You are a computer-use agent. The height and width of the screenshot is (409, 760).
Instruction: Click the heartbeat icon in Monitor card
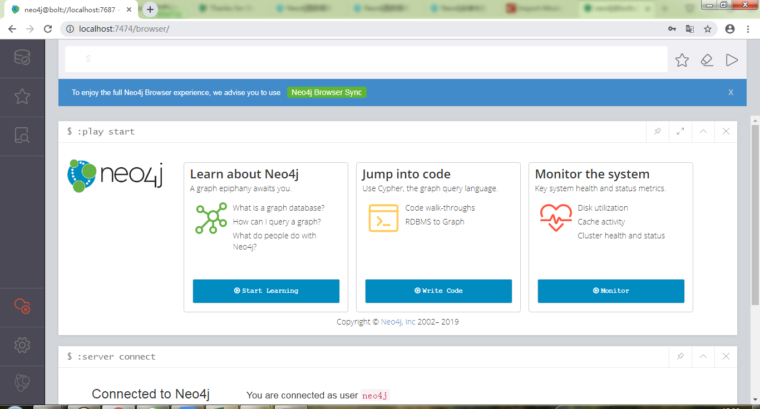(556, 218)
